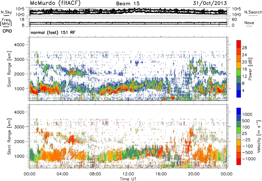Select the "20" value on Power colorbar
Viewport: 262px width, 181px height.
[x=244, y=62]
